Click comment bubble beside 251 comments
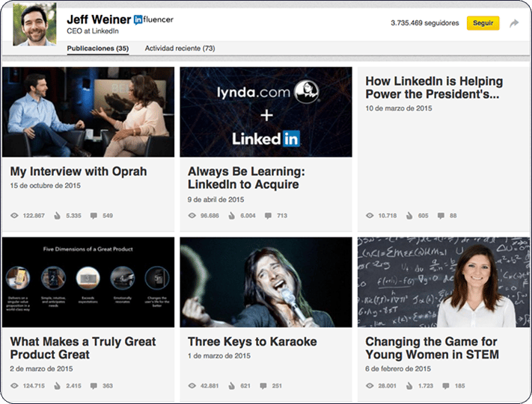Viewport: 532px width, 404px height. 263,386
